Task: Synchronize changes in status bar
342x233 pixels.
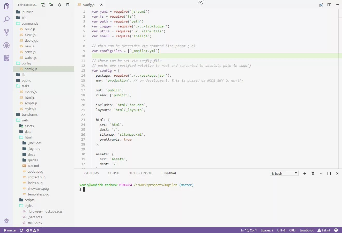Action: tap(21, 230)
